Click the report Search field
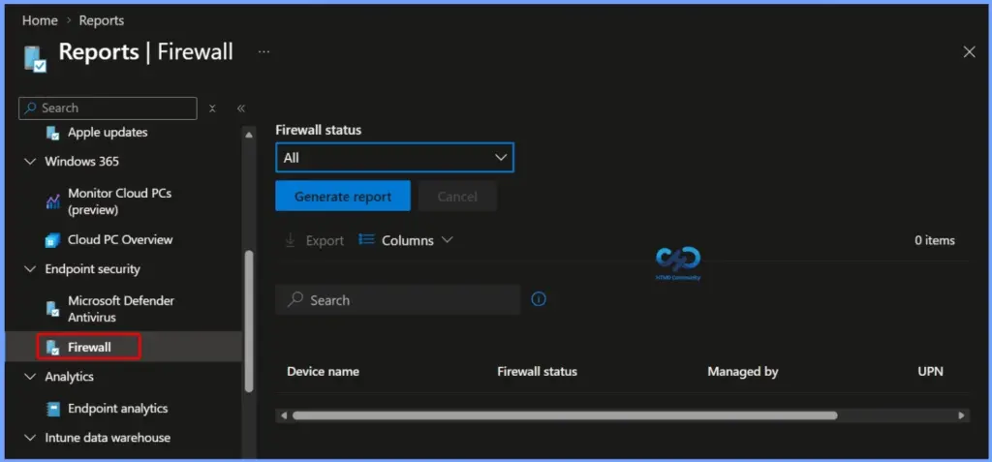The width and height of the screenshot is (992, 462). click(398, 299)
